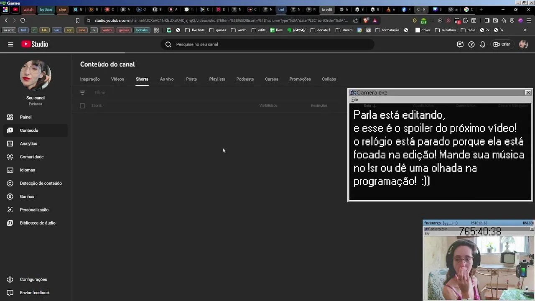
Task: Open the 'games' bookmark folder
Action: (x=218, y=30)
